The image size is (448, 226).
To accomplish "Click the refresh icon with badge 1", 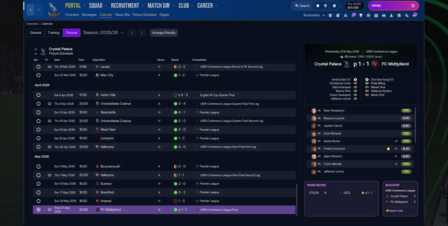I will (353, 15).
